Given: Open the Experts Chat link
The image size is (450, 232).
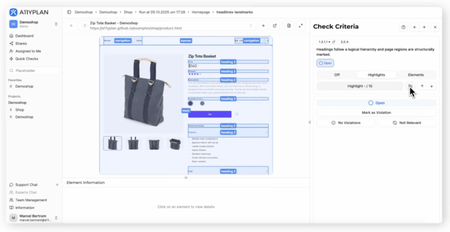Looking at the screenshot, I should (x=26, y=193).
